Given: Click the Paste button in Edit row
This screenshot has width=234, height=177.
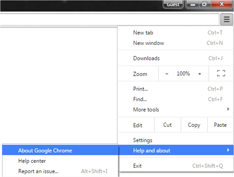Looking at the screenshot, I should click(220, 125).
